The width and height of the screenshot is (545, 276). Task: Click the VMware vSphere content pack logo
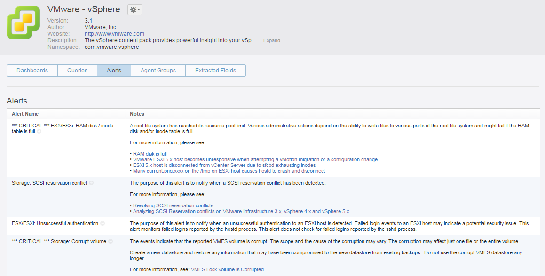click(x=24, y=22)
